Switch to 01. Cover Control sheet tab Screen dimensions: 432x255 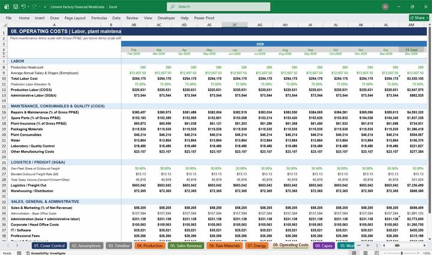[49, 246]
